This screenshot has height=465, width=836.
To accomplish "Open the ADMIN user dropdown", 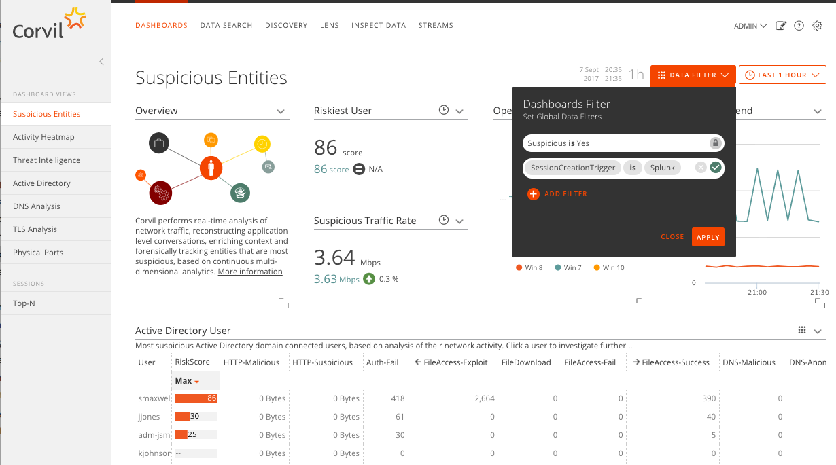I will click(750, 26).
